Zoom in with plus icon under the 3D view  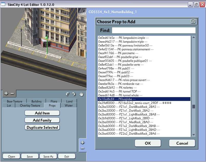click(6, 94)
